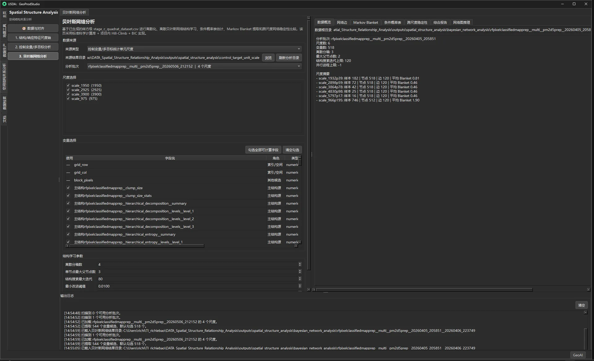Uncheck hierarchical_decomposition levels_level_3 checkbox
Screen dimensions: 594x361
pyautogui.click(x=68, y=227)
